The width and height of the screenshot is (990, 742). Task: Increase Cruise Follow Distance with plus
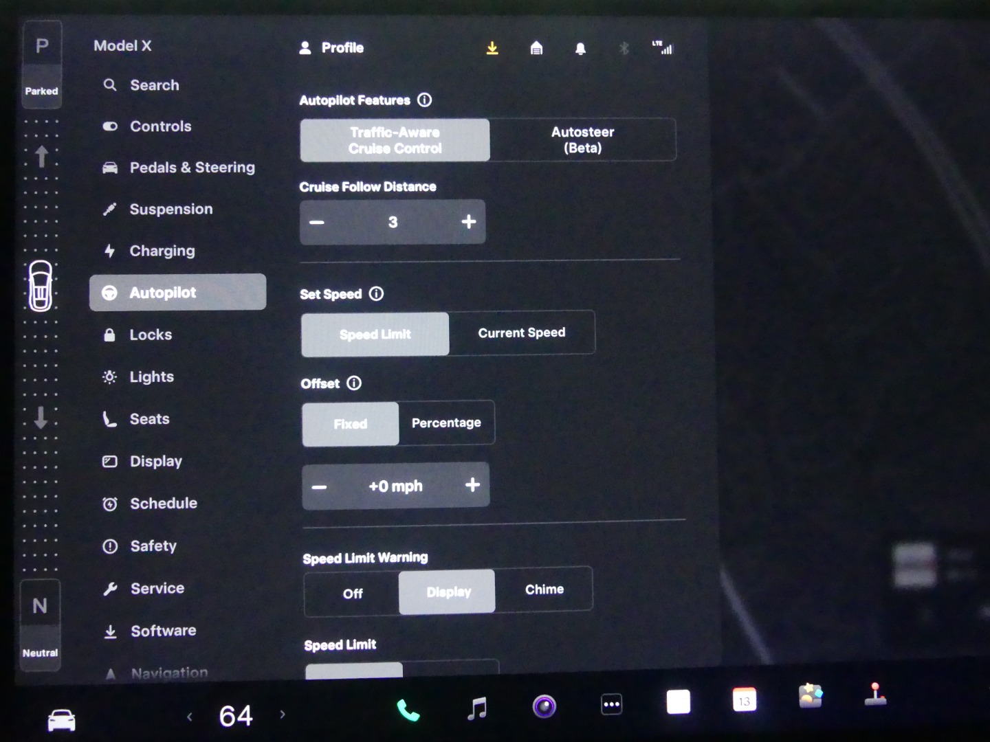(x=469, y=222)
